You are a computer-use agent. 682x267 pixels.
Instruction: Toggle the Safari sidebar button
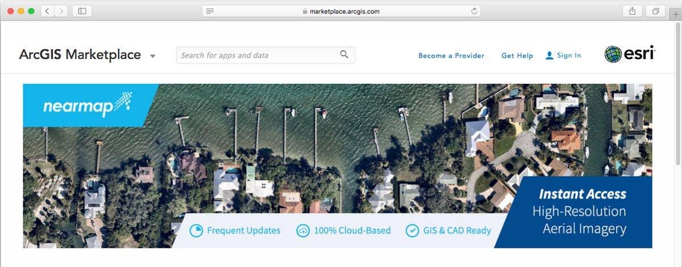click(82, 11)
